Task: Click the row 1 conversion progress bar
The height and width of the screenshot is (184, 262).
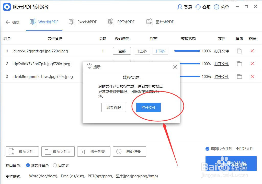Action: click(187, 51)
